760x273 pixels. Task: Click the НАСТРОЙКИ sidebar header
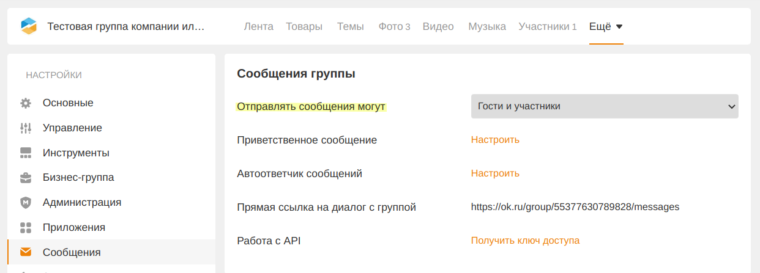tap(54, 75)
